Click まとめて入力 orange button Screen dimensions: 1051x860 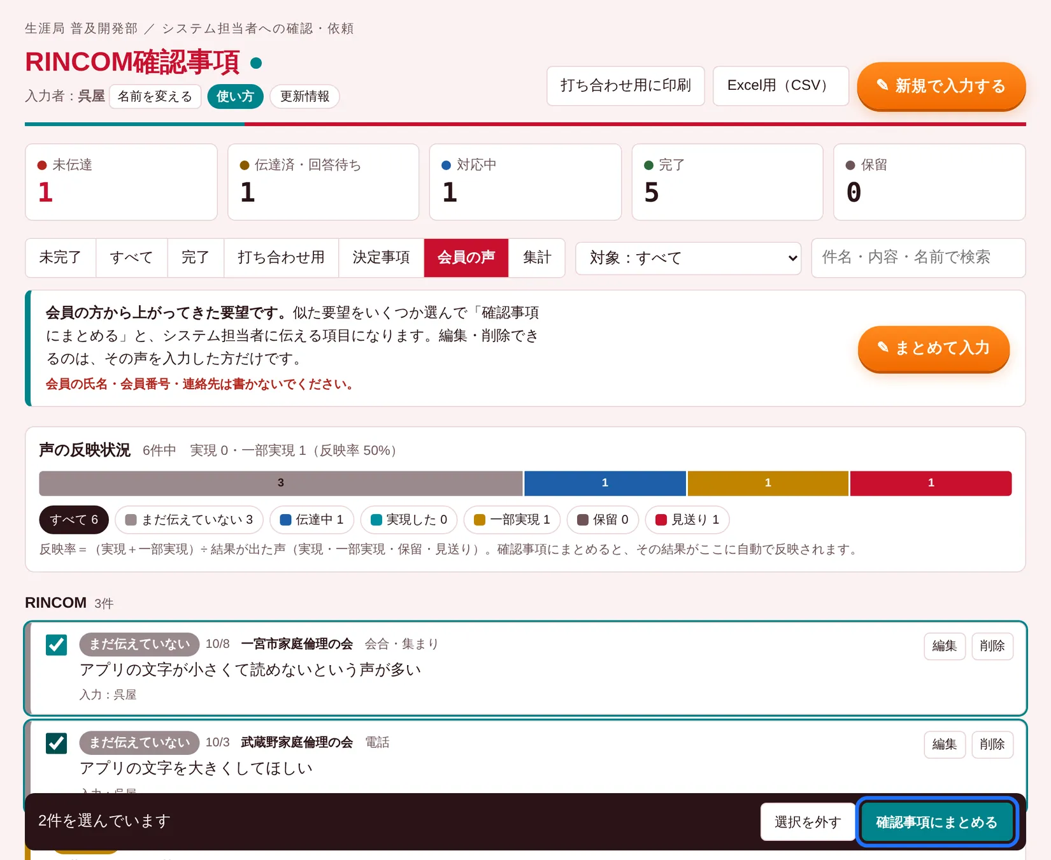click(x=933, y=348)
